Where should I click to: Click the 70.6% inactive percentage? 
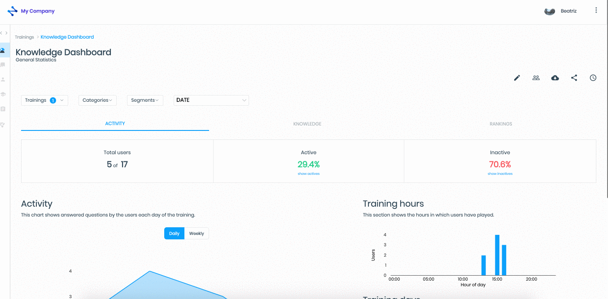[x=500, y=165]
